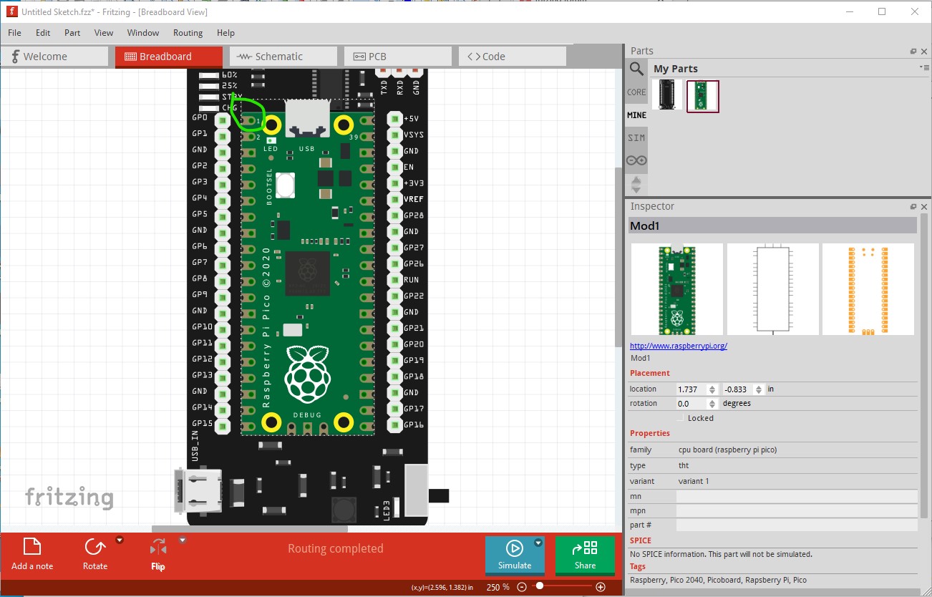This screenshot has height=597, width=932.
Task: Open the MINE parts bin
Action: point(636,115)
